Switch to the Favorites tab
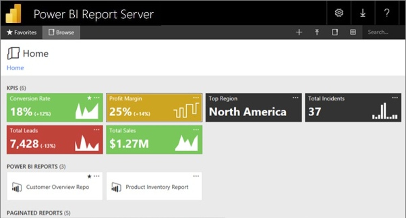The image size is (406, 218). (x=22, y=33)
